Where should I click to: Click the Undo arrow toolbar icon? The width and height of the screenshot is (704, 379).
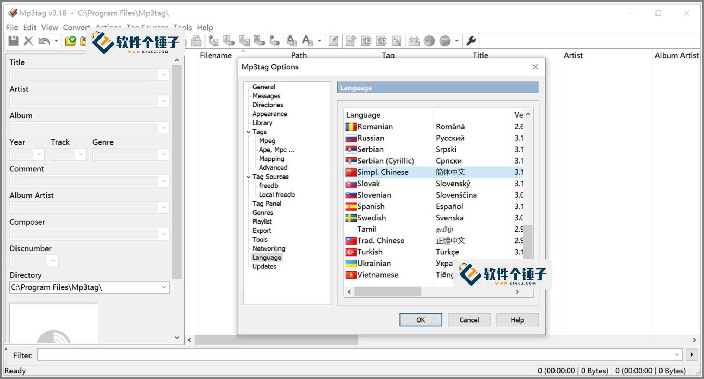[x=44, y=41]
